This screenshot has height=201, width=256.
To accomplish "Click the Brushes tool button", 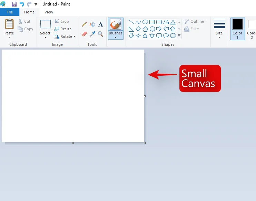I will point(116,24).
